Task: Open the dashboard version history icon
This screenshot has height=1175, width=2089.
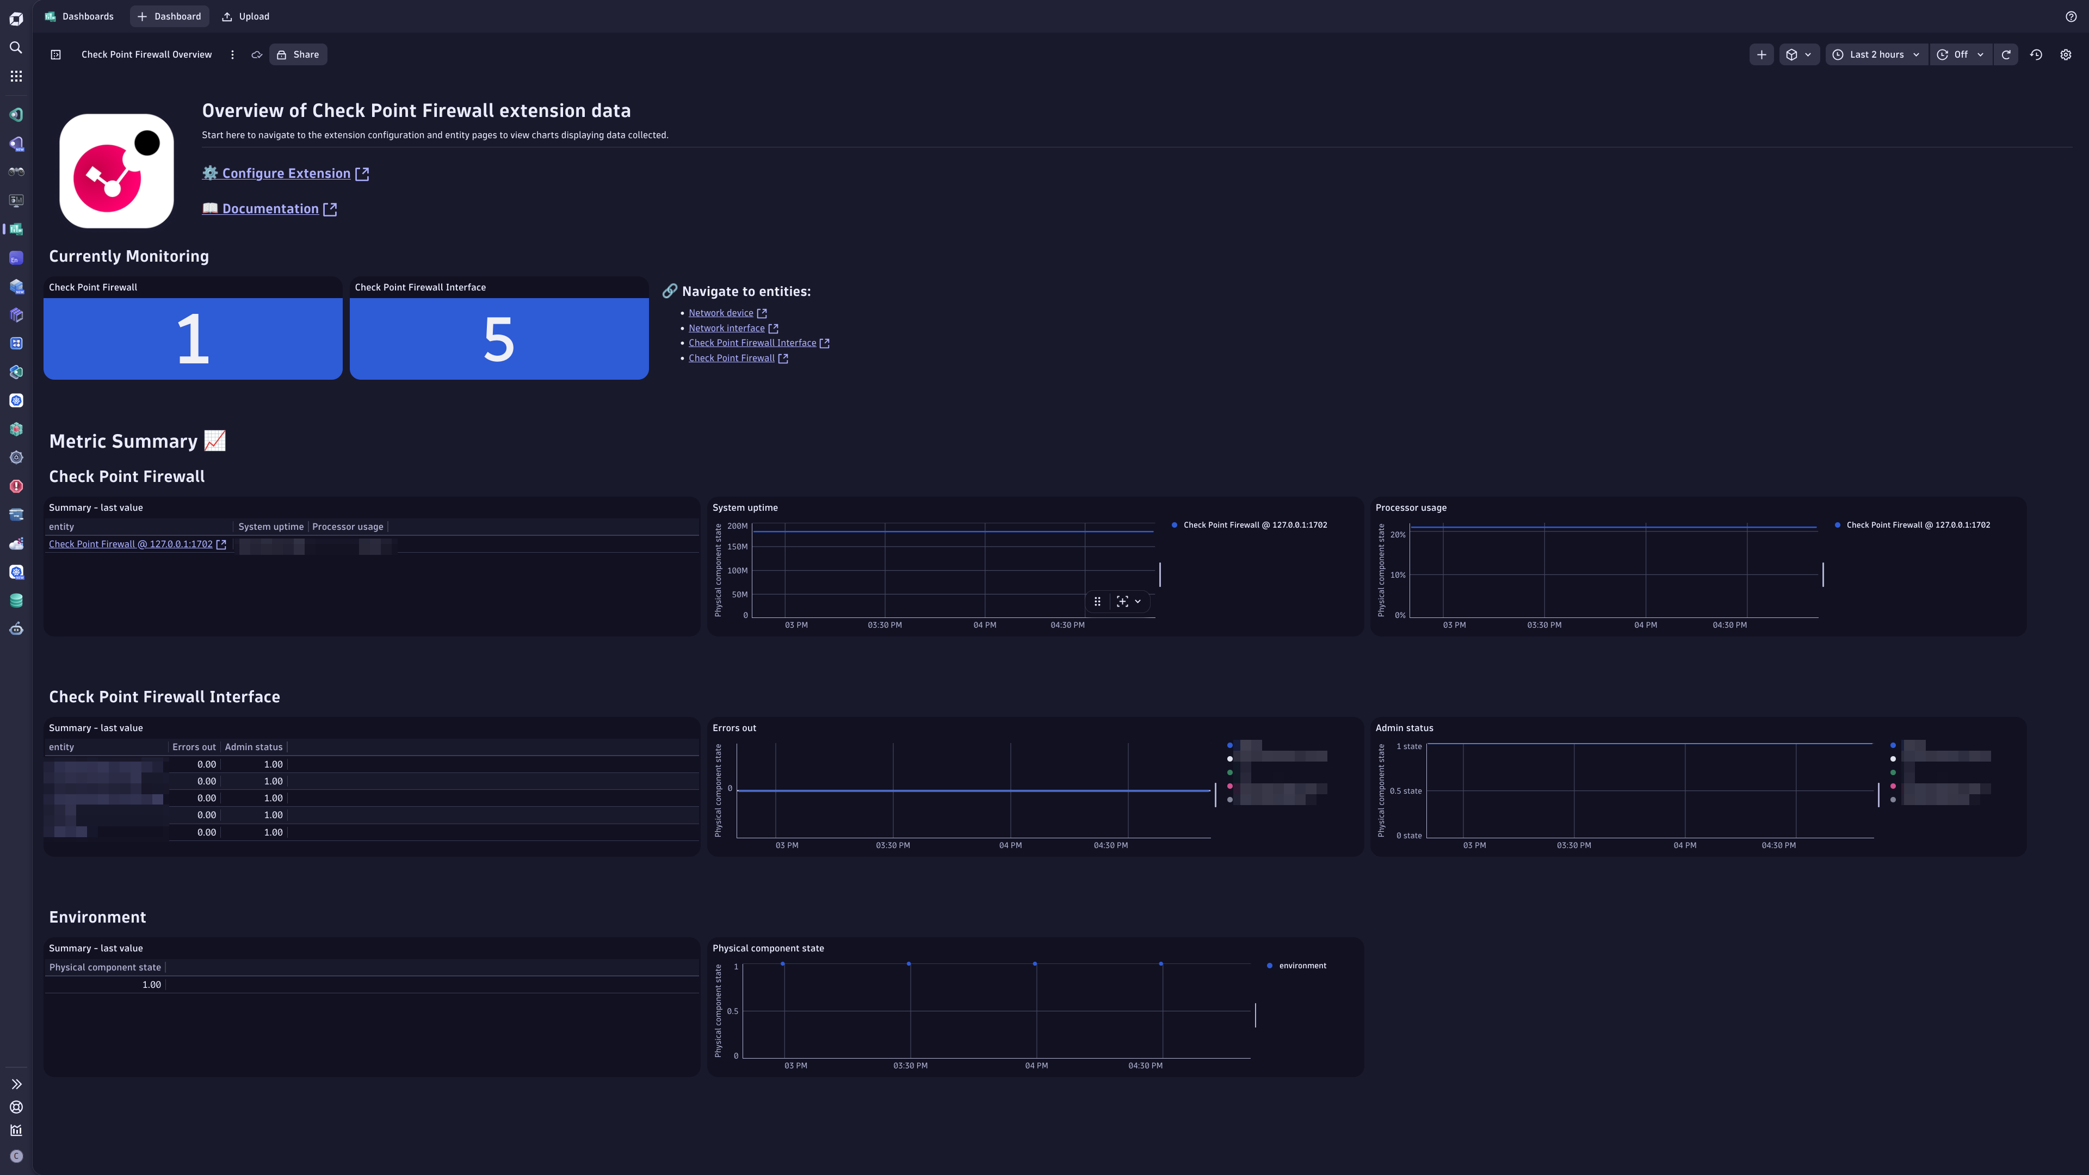Action: (x=2036, y=54)
